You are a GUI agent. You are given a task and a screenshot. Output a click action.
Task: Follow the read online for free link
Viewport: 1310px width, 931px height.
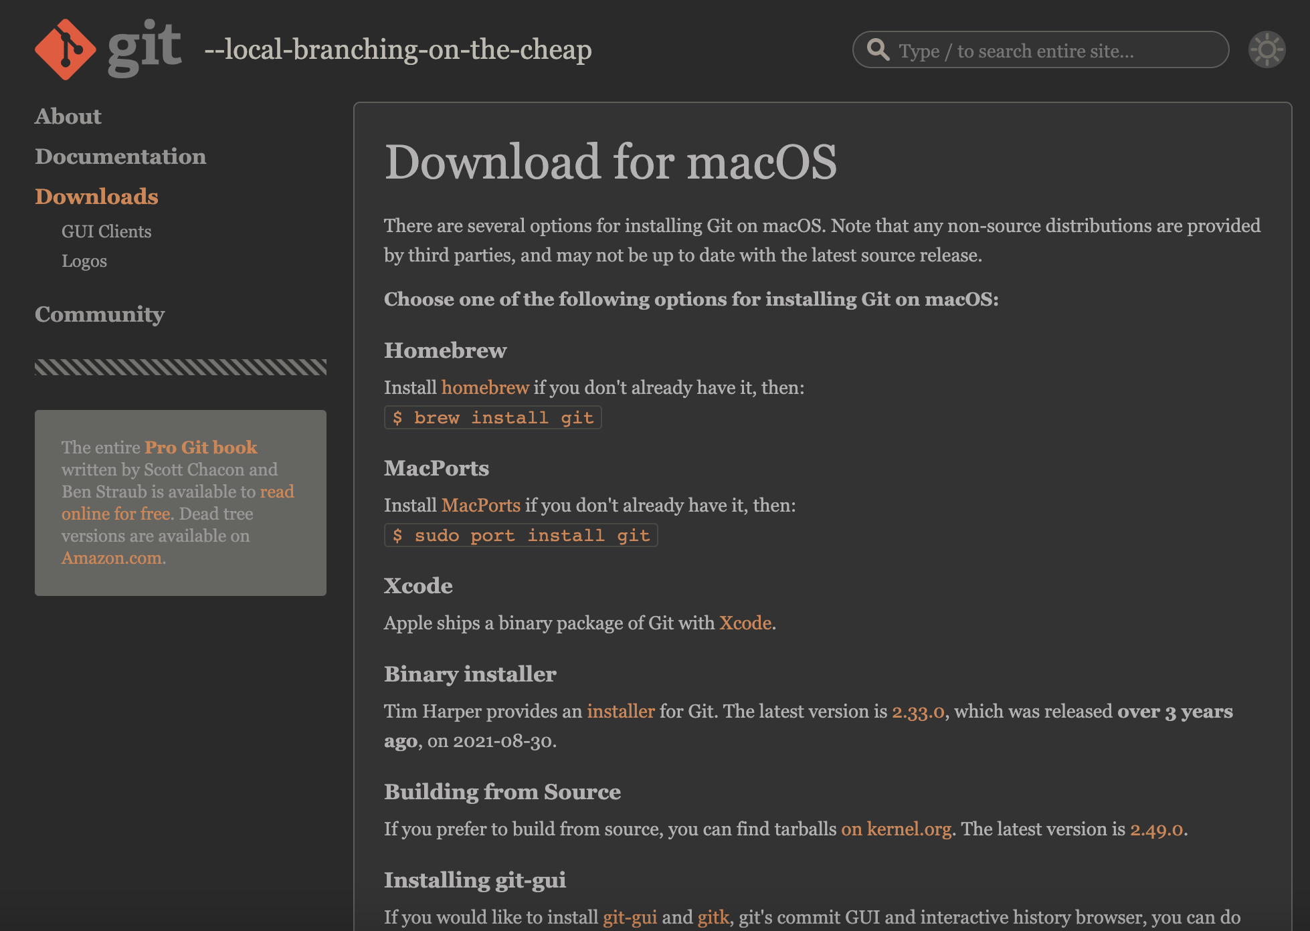178,502
